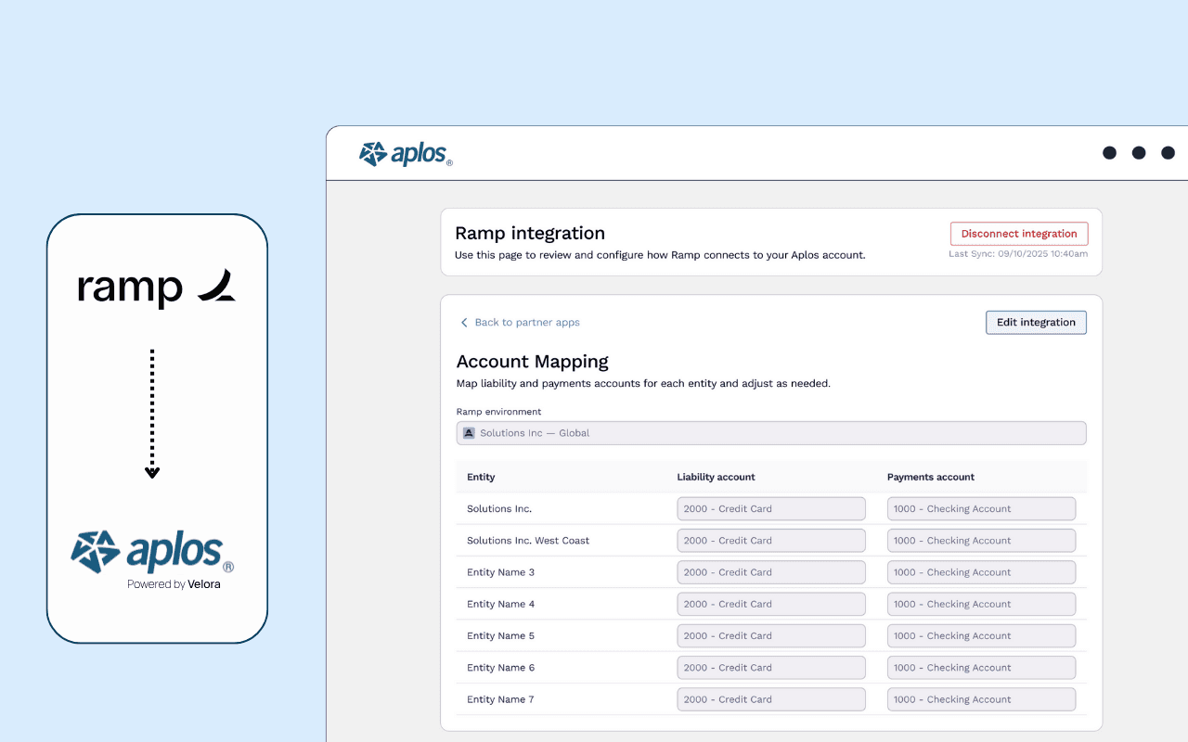Click the last black dot in header
The height and width of the screenshot is (742, 1188).
(1168, 153)
